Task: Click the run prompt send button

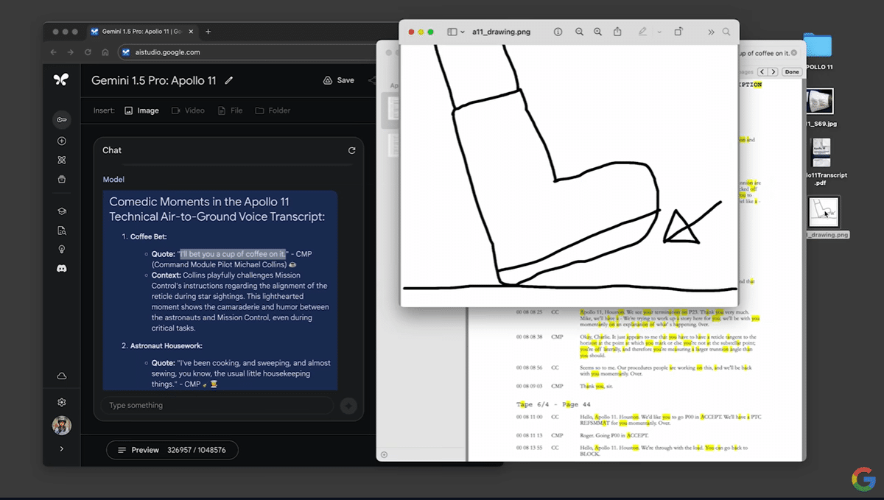Action: [348, 406]
